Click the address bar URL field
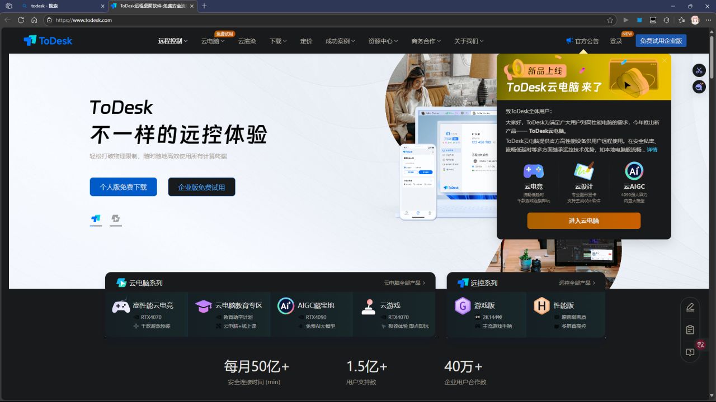Screen dimensions: 716x402 pyautogui.click(x=330, y=20)
